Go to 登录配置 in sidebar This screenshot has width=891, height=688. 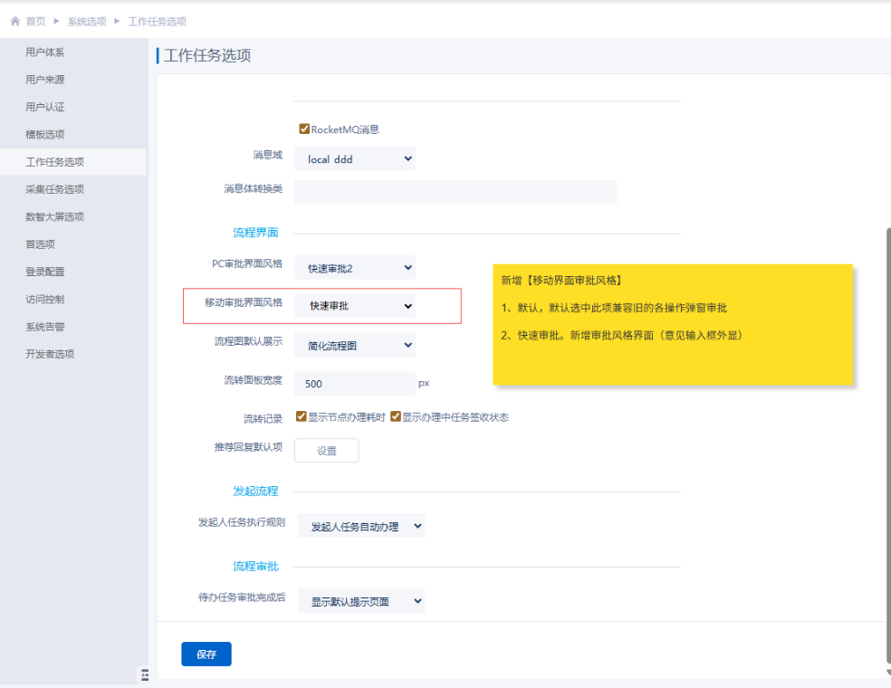pos(45,272)
